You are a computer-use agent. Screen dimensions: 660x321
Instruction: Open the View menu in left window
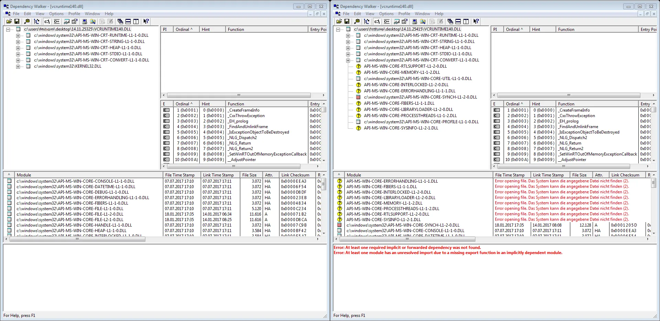tap(40, 14)
